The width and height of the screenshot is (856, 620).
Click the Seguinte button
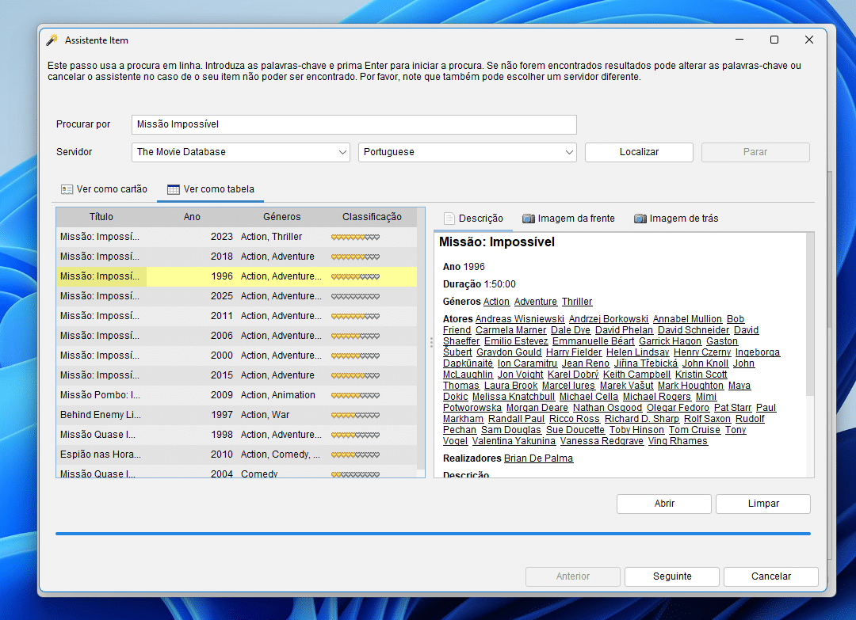click(x=672, y=576)
